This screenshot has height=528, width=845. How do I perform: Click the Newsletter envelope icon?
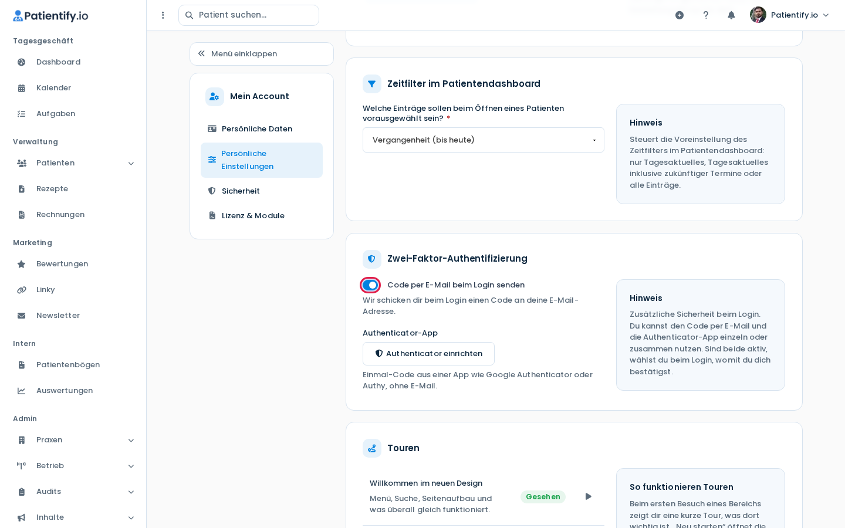22,316
